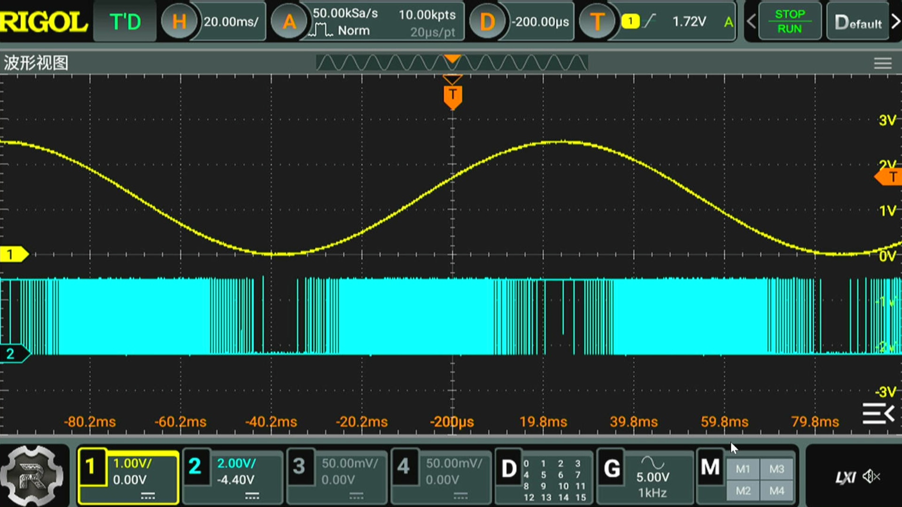Viewport: 902px width, 507px height.
Task: Open the Math M menu
Action: pos(710,468)
